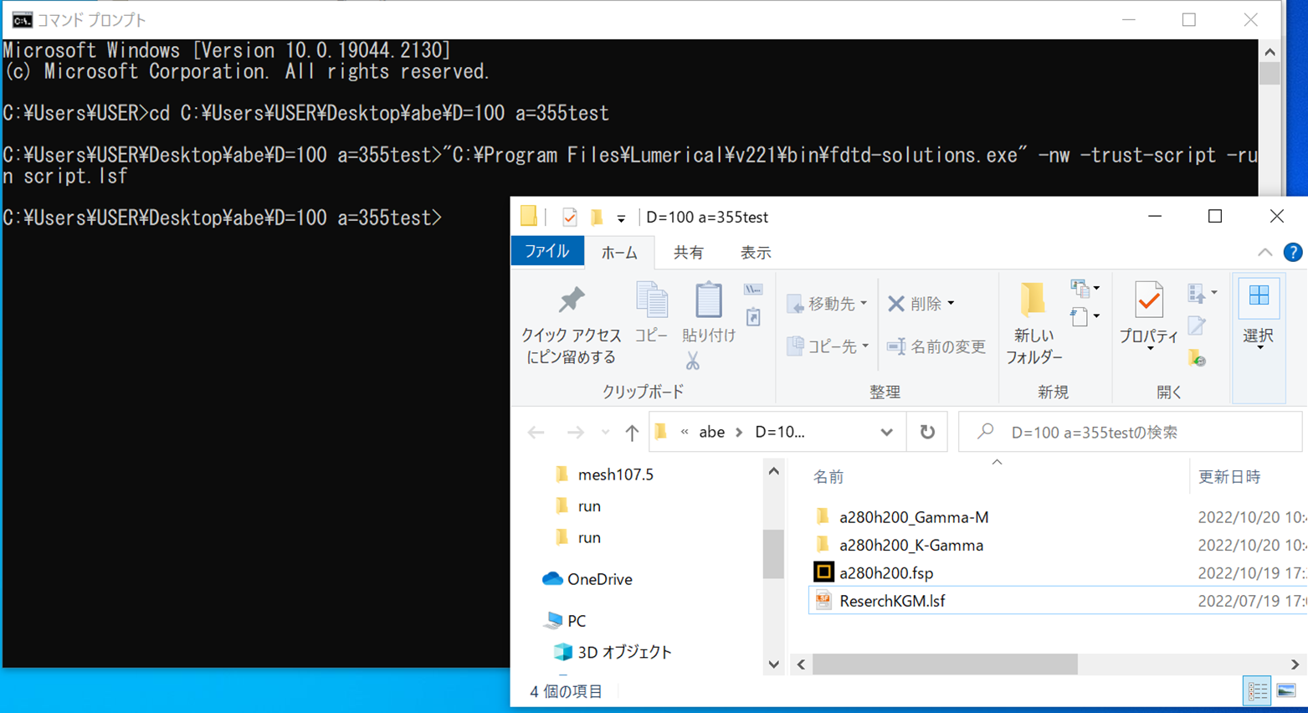
Task: Switch to details list view
Action: point(1257,691)
